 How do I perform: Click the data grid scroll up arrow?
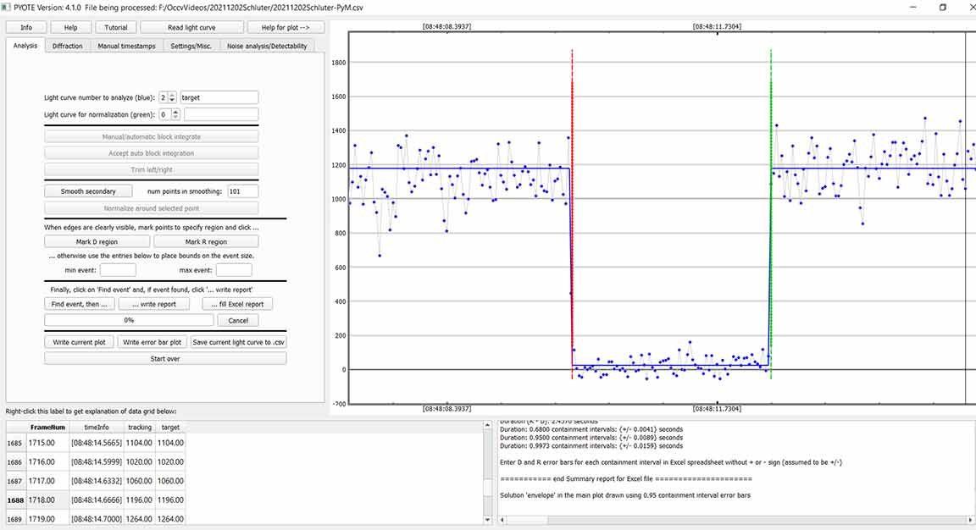(x=487, y=426)
